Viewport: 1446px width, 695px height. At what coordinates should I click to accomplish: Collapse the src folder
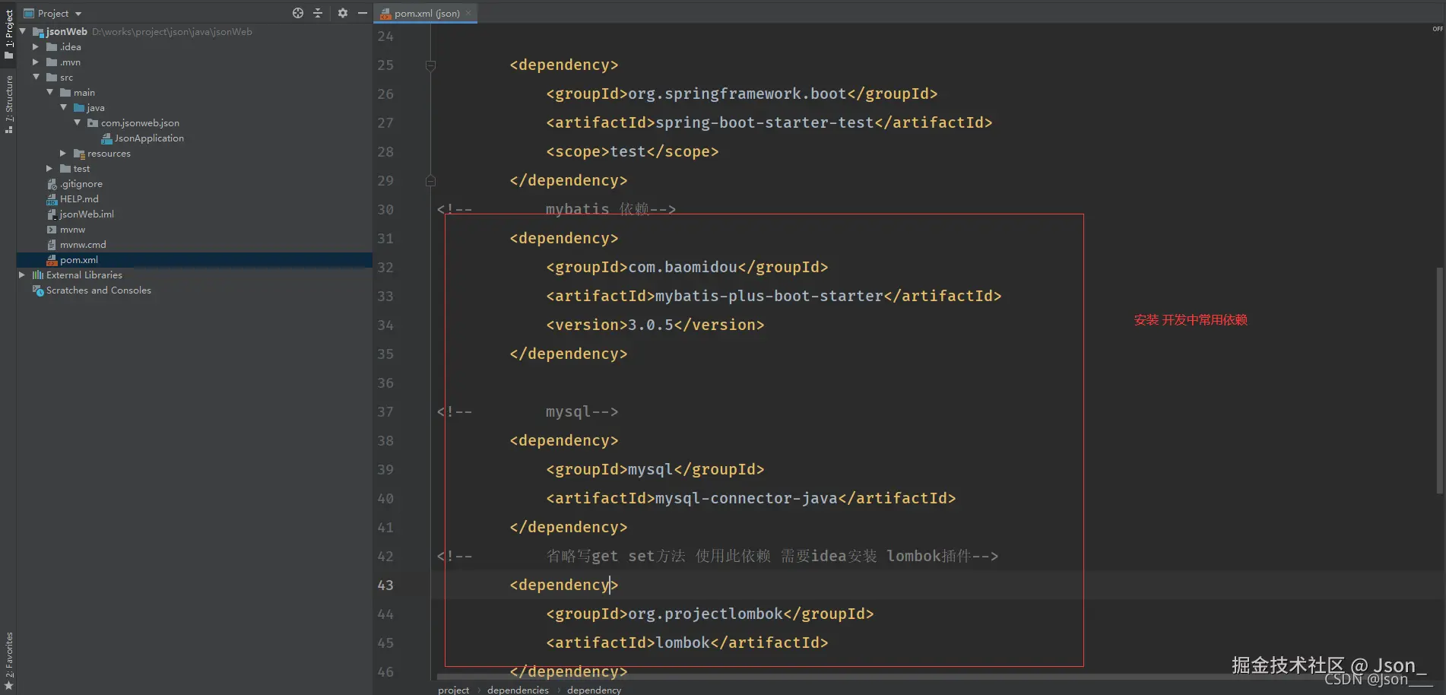pos(36,77)
